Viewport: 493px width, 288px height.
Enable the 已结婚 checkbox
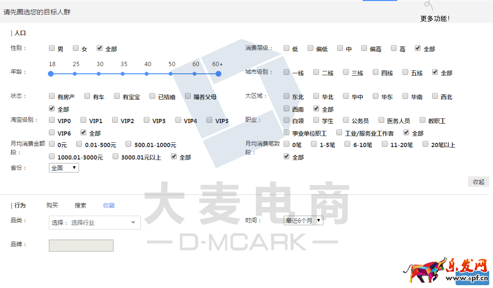pyautogui.click(x=152, y=96)
